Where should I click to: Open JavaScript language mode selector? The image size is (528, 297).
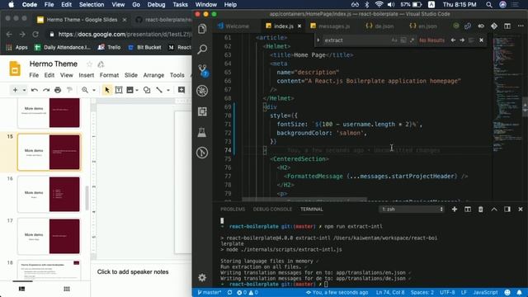click(x=485, y=292)
